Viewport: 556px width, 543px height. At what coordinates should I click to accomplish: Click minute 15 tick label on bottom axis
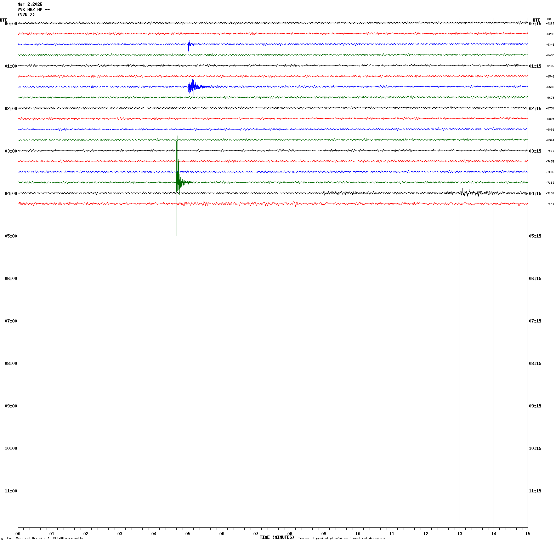pos(528,534)
